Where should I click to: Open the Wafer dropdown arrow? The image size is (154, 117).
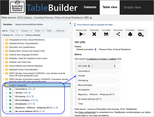[x=43, y=31]
